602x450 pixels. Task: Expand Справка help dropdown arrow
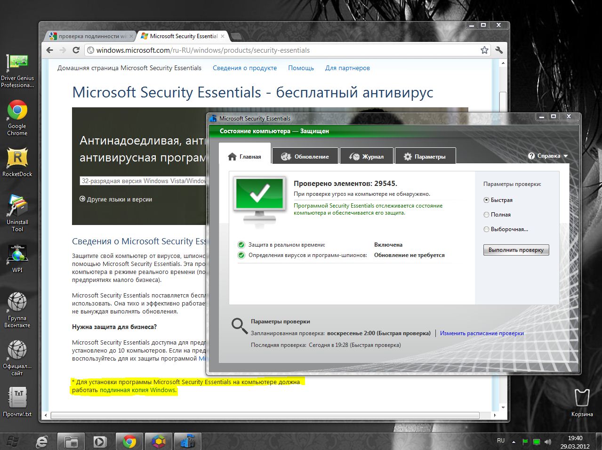(566, 156)
